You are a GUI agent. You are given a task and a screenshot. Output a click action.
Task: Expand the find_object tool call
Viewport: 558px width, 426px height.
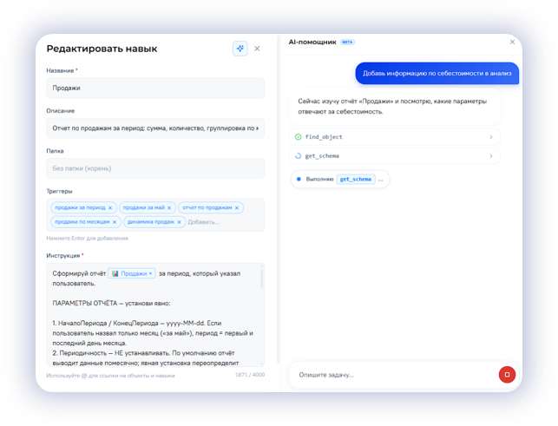tap(394, 137)
